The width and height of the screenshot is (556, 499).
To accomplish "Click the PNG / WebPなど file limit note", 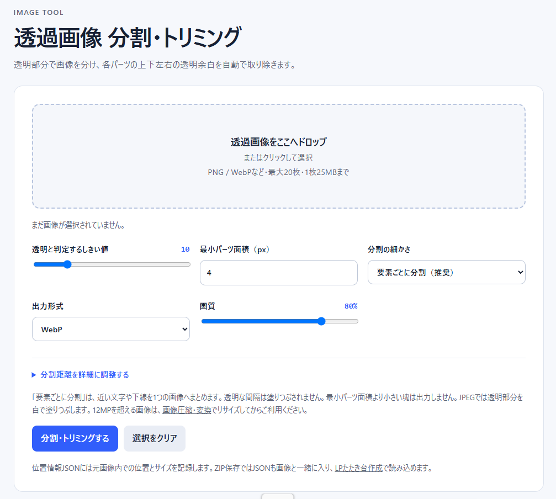I will pyautogui.click(x=278, y=172).
